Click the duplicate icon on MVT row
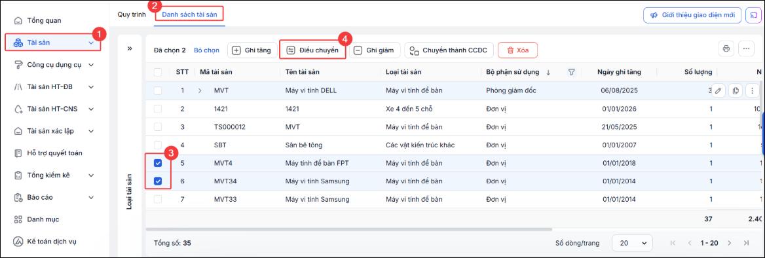The height and width of the screenshot is (258, 765). click(736, 90)
